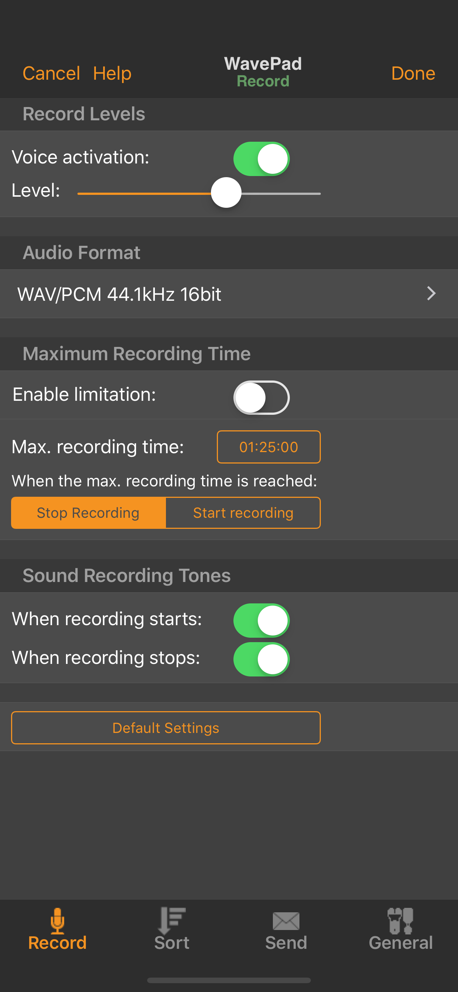The width and height of the screenshot is (458, 992).
Task: Toggle the Voice activation switch
Action: 261,159
